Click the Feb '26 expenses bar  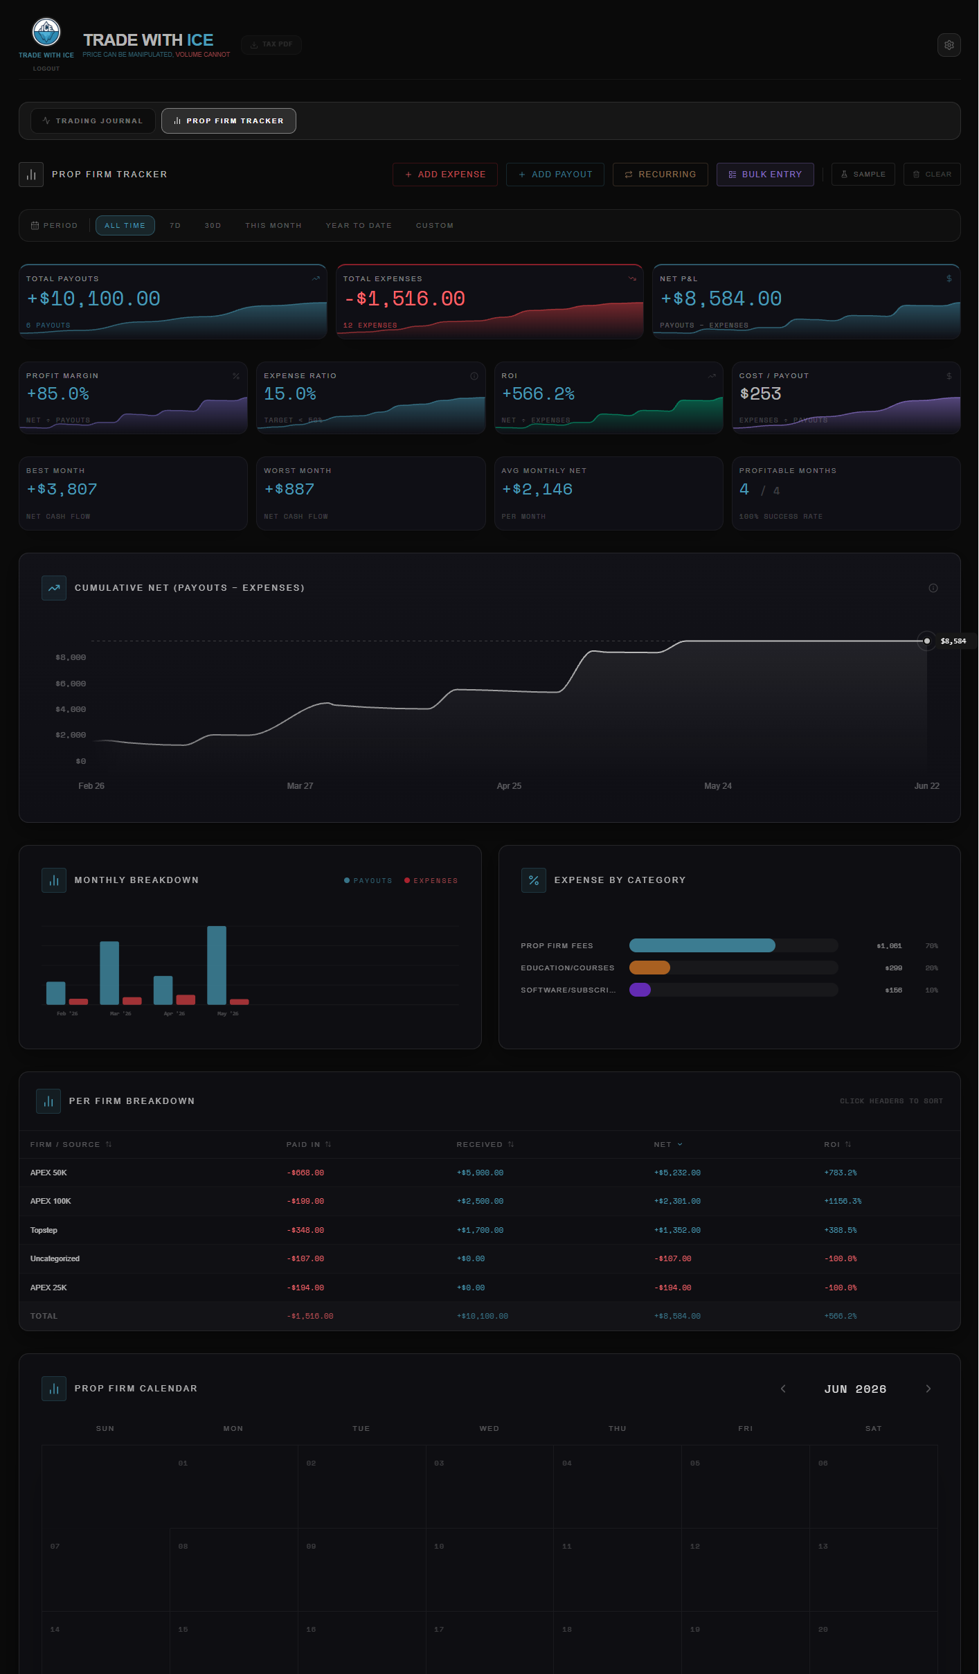pos(78,1001)
